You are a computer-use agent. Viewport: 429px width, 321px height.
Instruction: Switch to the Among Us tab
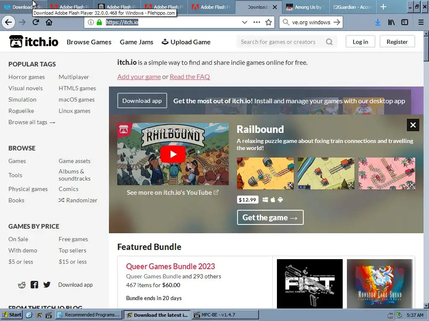(305, 7)
